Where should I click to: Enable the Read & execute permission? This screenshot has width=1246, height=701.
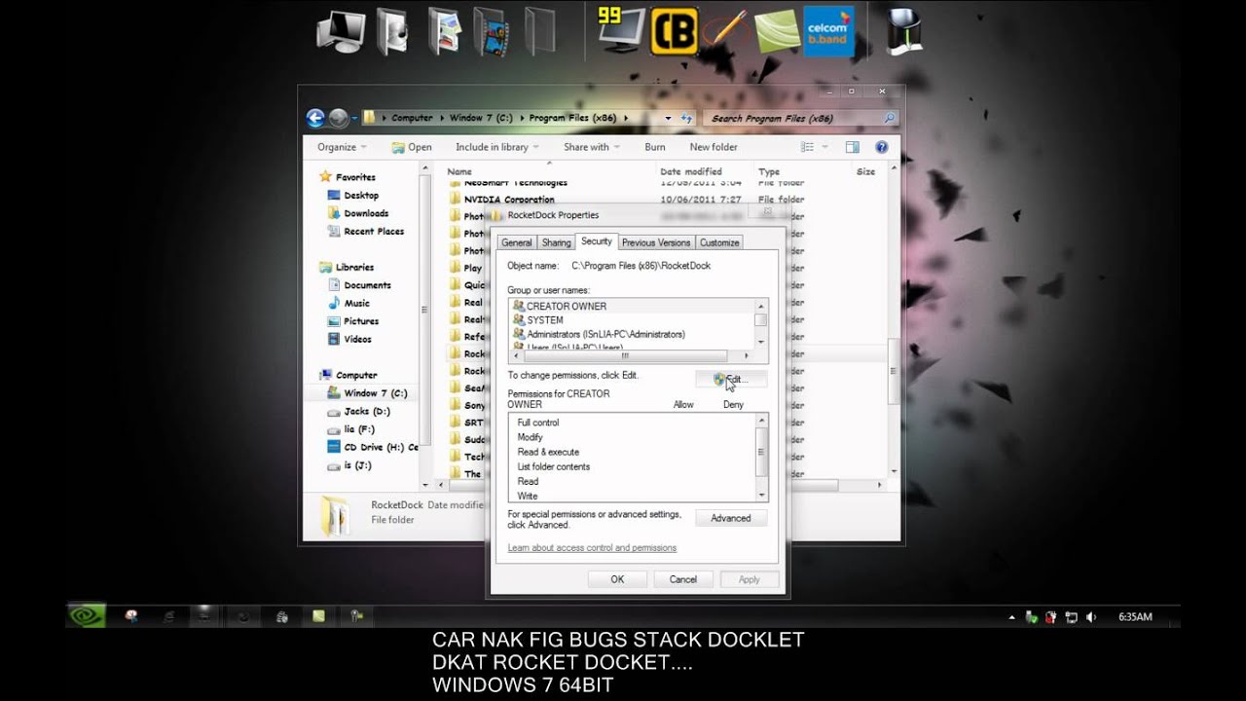[x=684, y=451]
